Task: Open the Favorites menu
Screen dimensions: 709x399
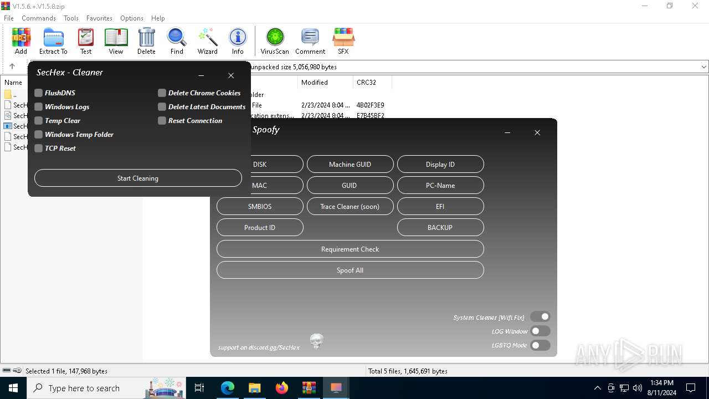Action: (100, 18)
